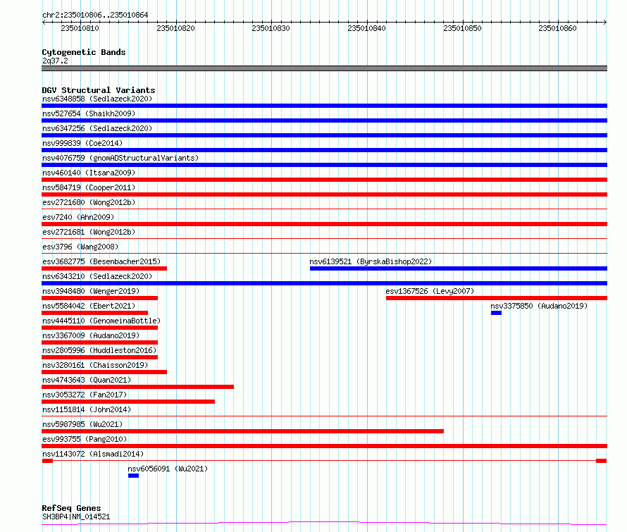Open nsv3367009 (Audano2019) variant
This screenshot has height=532, width=627.
click(x=91, y=335)
